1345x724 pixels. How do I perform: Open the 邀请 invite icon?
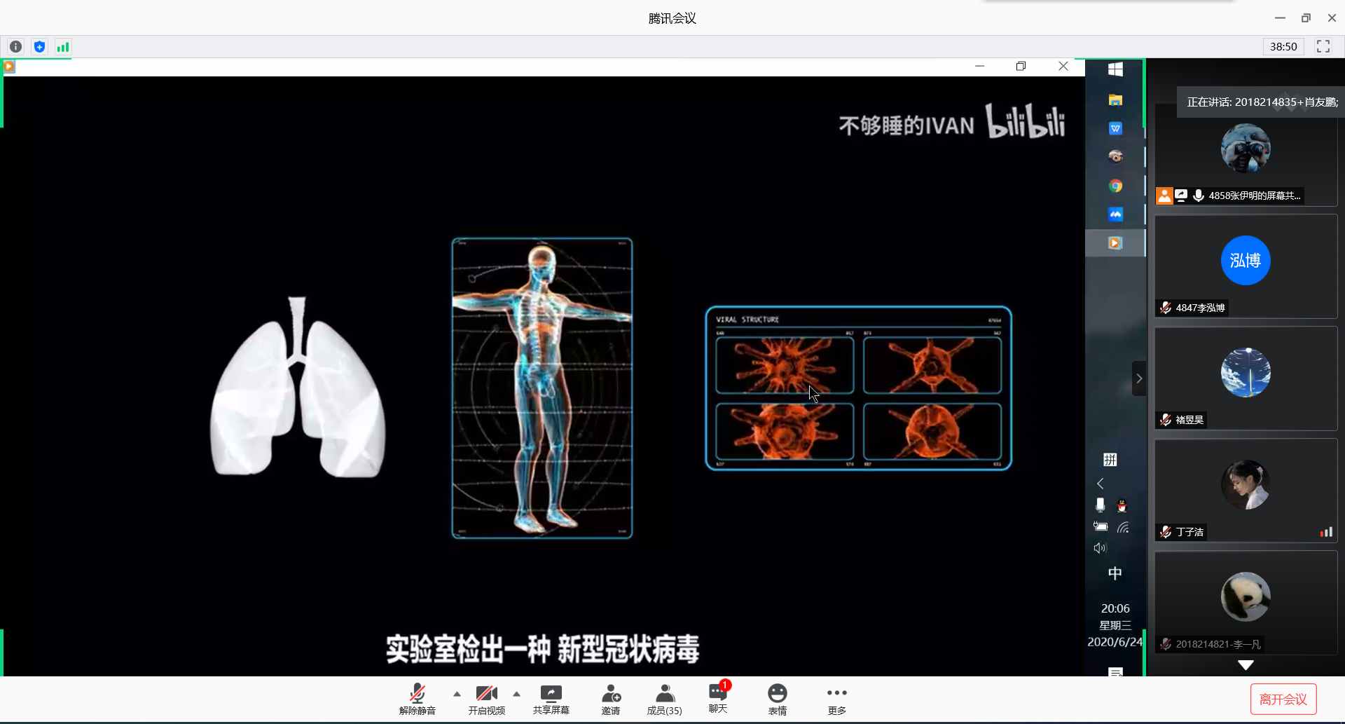pyautogui.click(x=611, y=699)
